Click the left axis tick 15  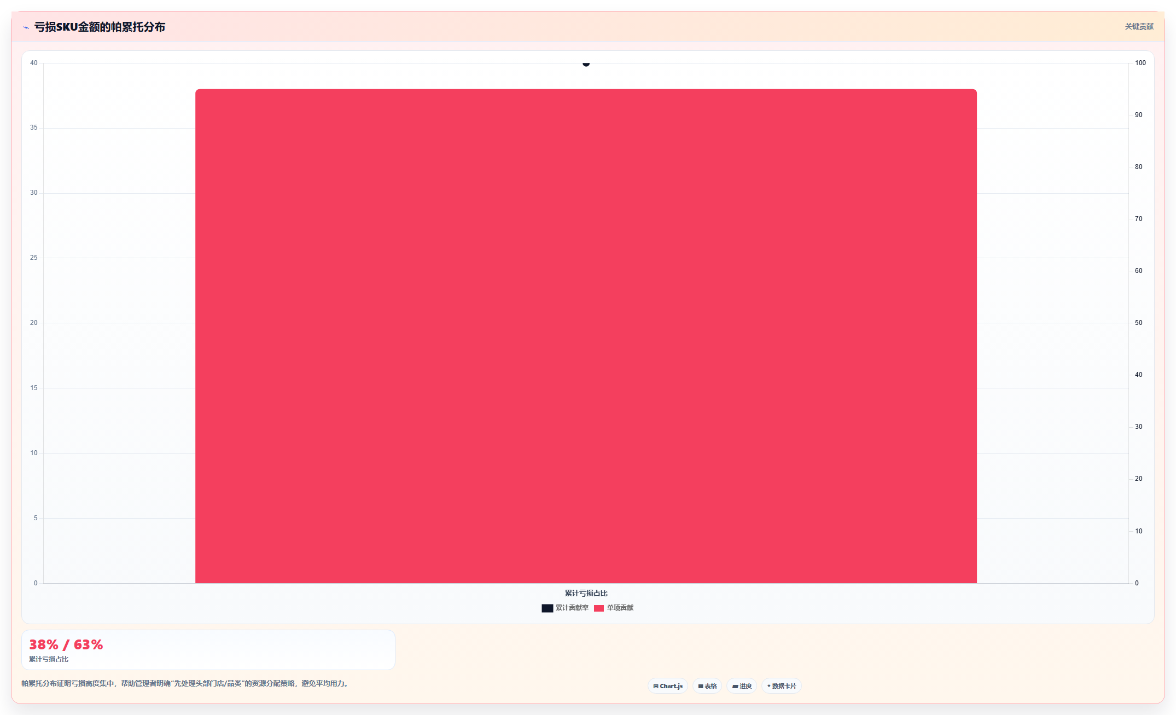[x=34, y=388]
